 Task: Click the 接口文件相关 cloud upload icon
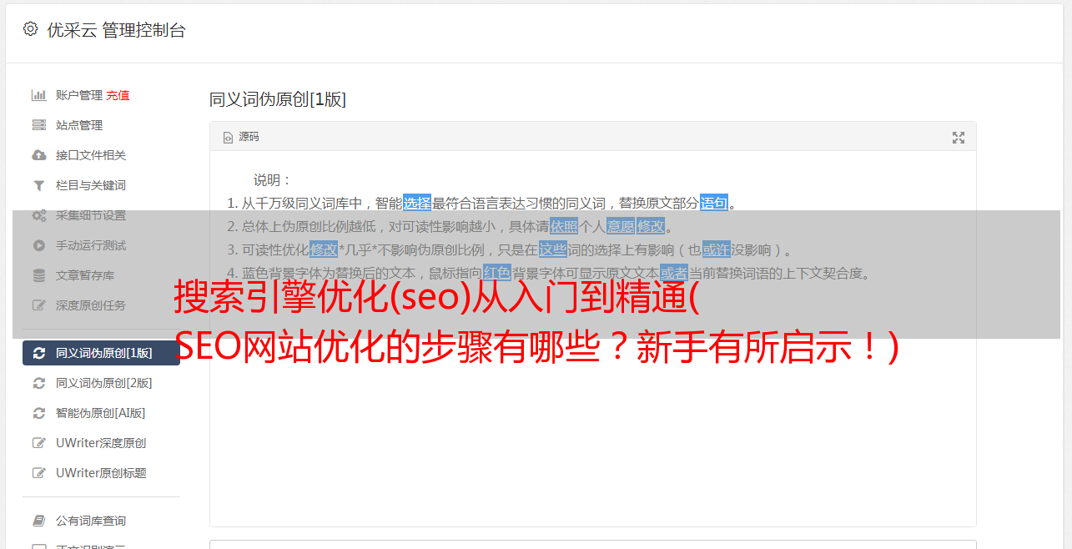pyautogui.click(x=38, y=155)
